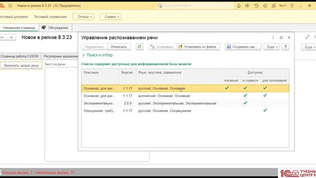Click для скачивания checkmark for Упрощенная row
Viewport: 316px width, 178px height.
265,110
